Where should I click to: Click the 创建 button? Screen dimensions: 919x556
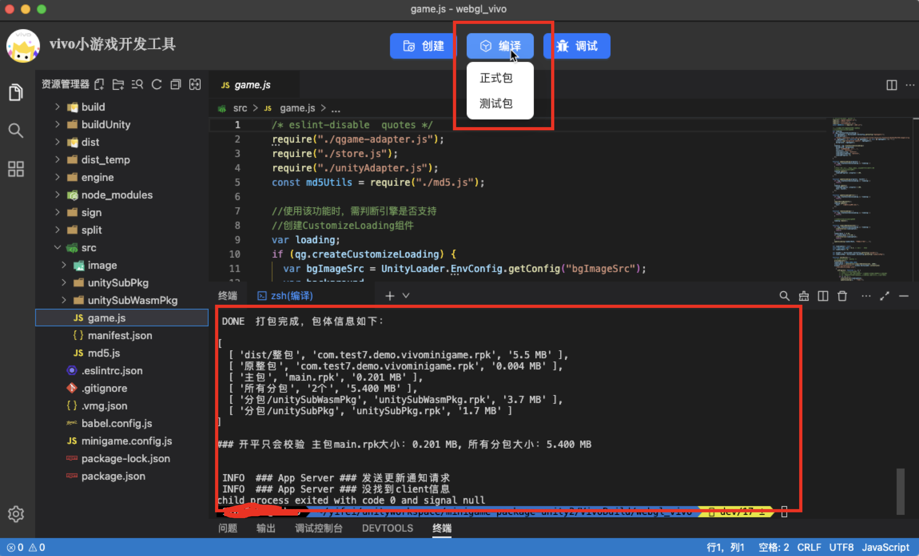pos(423,46)
